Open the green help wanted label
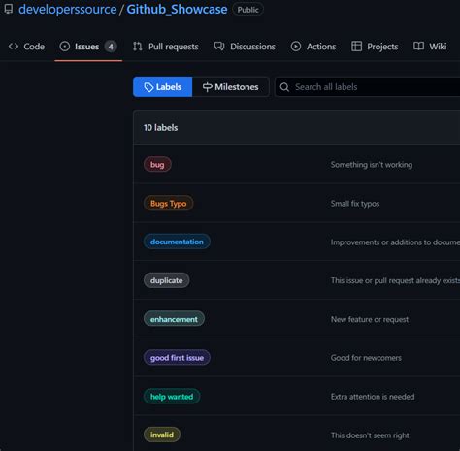 [172, 397]
